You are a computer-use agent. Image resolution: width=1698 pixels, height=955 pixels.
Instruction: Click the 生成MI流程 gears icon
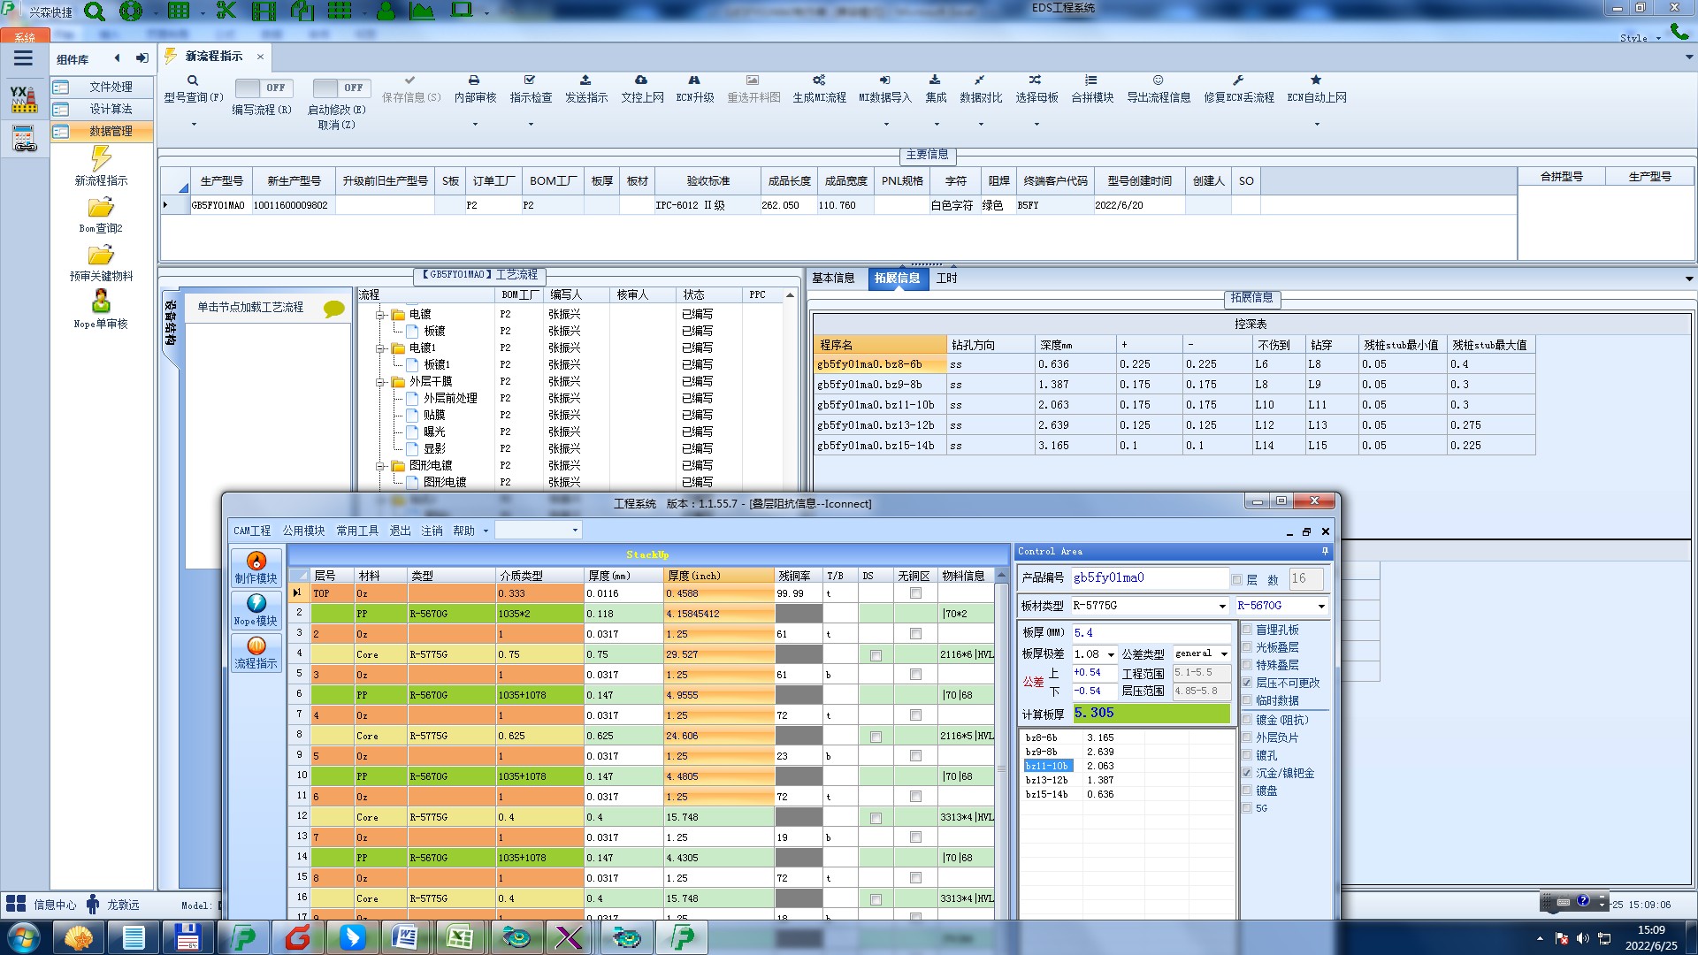[819, 80]
